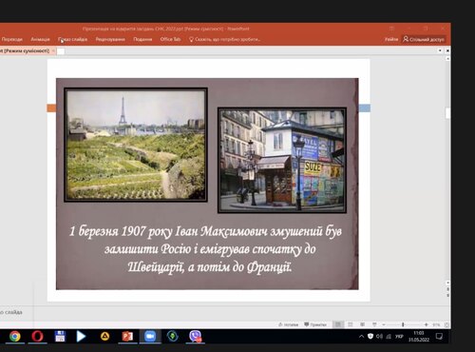Start Slide Show icon in status bar

pos(374,324)
